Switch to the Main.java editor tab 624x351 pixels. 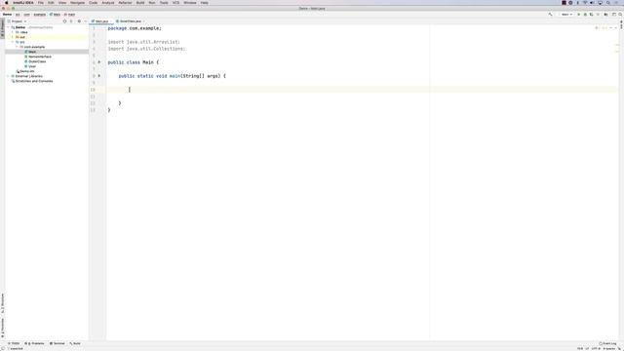(x=100, y=21)
